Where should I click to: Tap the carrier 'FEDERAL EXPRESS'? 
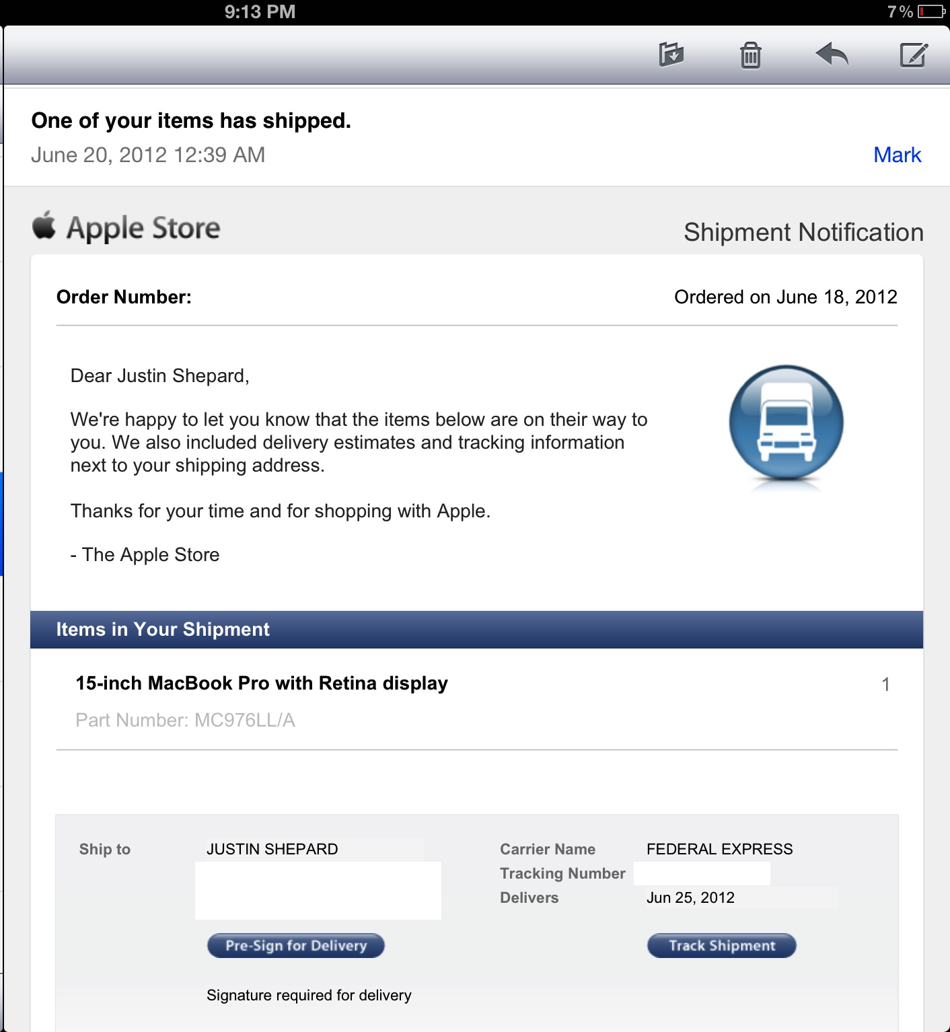point(720,849)
